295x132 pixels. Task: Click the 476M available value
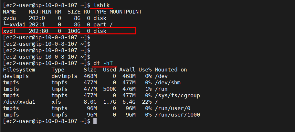[x=129, y=89]
